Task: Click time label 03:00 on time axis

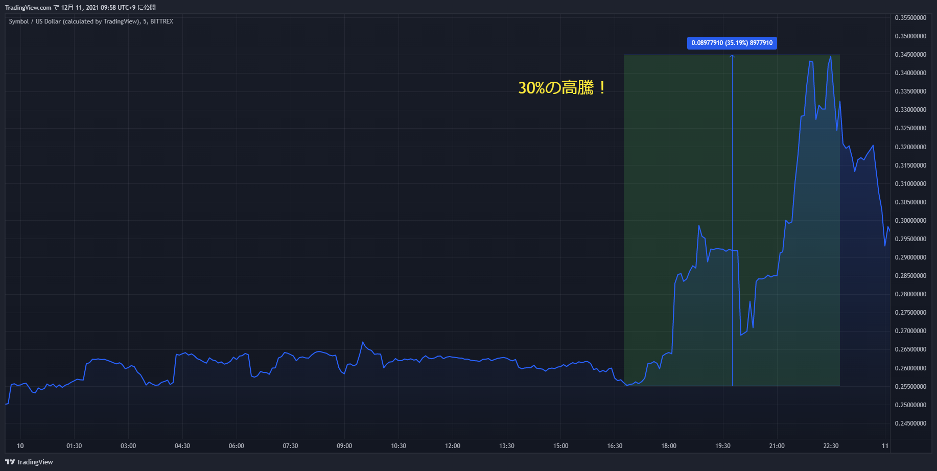Action: point(128,446)
